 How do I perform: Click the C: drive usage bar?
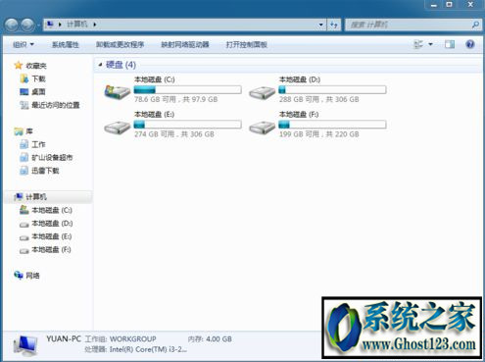click(188, 89)
